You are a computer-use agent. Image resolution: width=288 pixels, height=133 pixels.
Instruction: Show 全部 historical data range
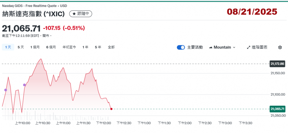click(111, 47)
